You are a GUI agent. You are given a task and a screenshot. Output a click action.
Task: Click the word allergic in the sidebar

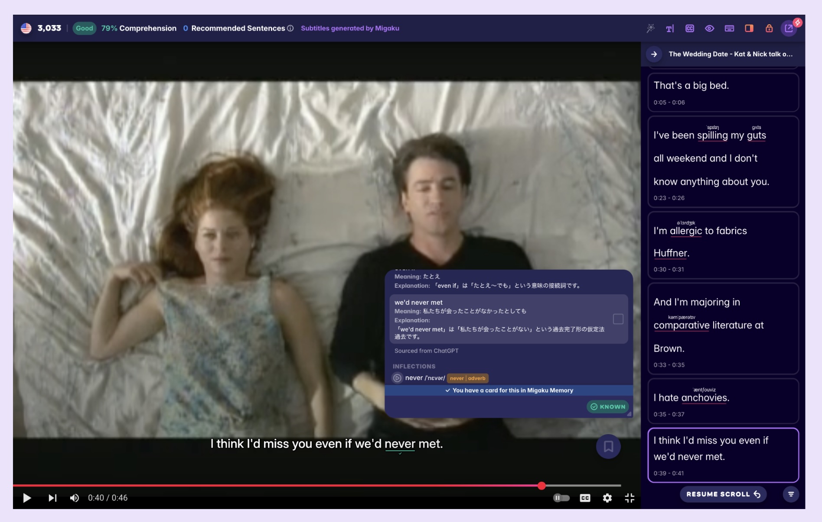pyautogui.click(x=686, y=231)
